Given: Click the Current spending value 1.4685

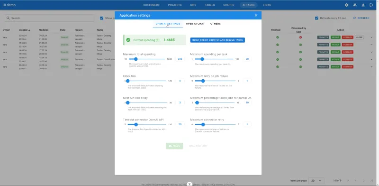Looking at the screenshot, I should pyautogui.click(x=169, y=40).
